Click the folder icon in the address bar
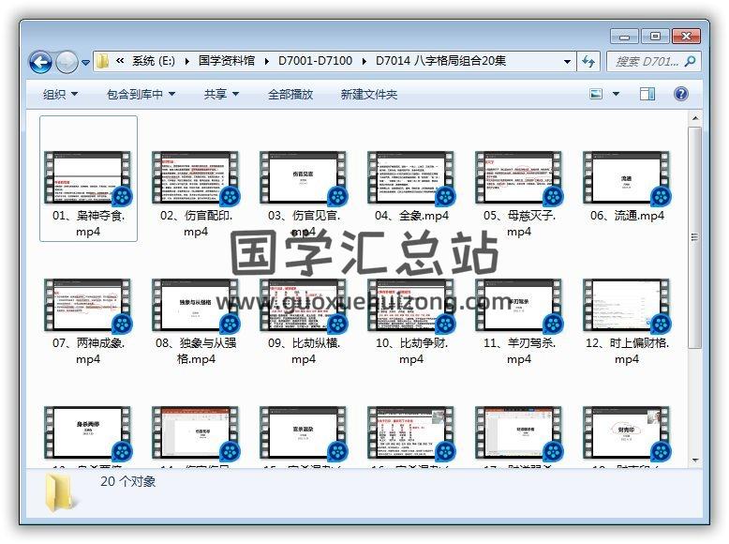This screenshot has height=544, width=729. (102, 61)
